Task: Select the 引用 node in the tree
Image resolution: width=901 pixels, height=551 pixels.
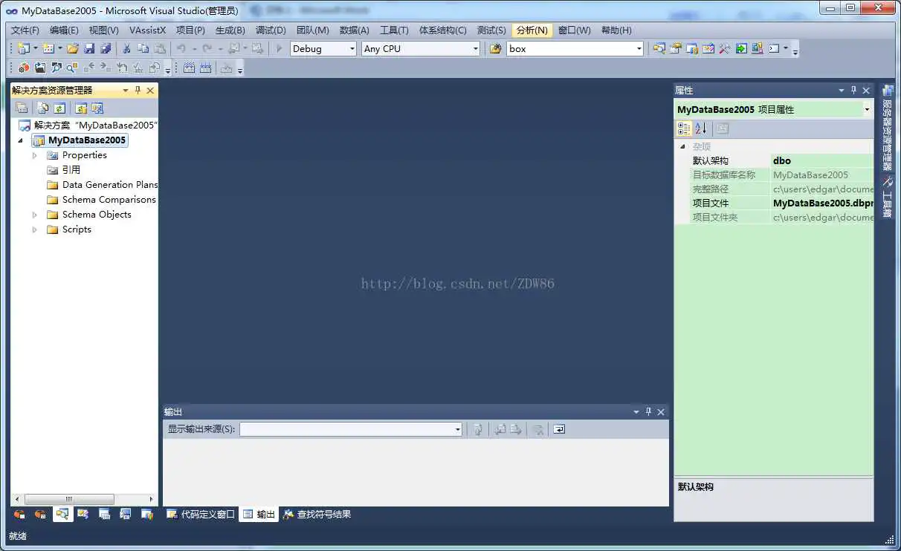Action: click(71, 170)
